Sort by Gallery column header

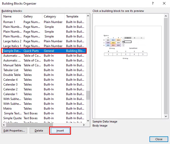pyautogui.click(x=32, y=16)
